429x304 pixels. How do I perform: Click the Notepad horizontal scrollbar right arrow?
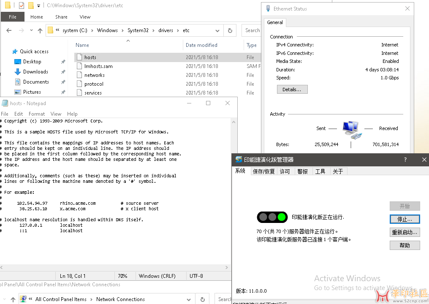point(227,267)
